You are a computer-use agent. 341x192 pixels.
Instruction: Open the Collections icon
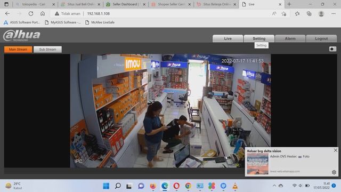tap(309, 13)
